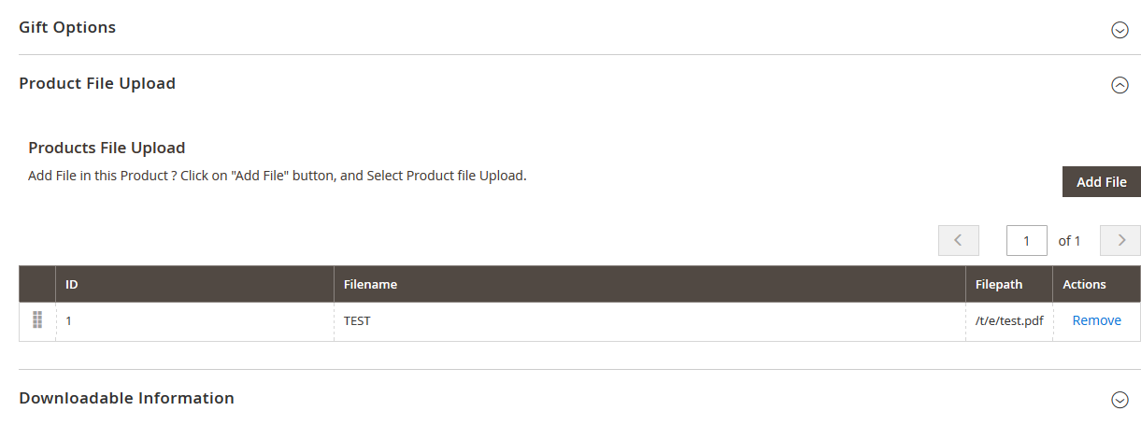Go to previous page arrow

click(958, 240)
